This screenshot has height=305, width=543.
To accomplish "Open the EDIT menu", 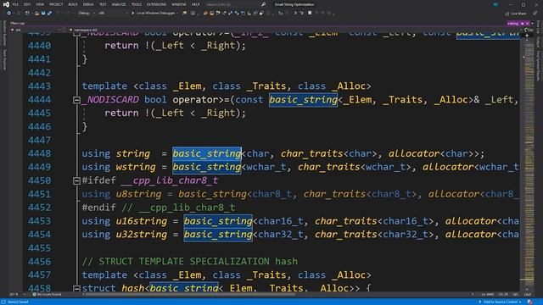I will click(27, 4).
